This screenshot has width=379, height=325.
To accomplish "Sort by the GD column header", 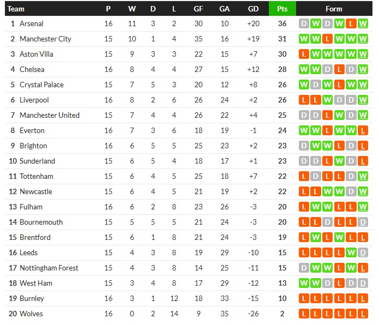I will (253, 9).
